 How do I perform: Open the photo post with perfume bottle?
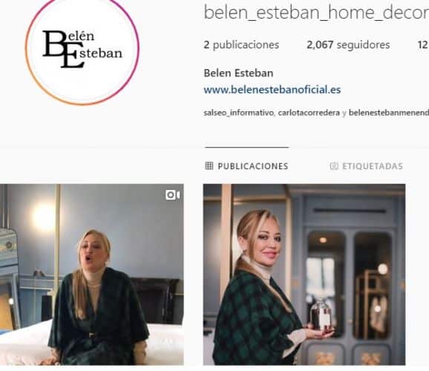(x=304, y=275)
